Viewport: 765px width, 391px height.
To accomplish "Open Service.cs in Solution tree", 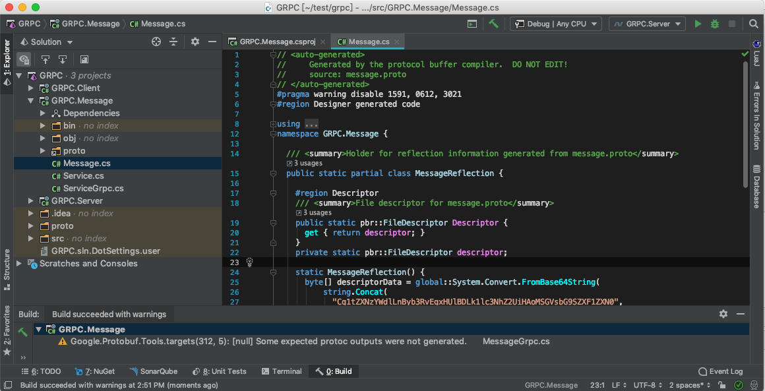I will click(84, 176).
